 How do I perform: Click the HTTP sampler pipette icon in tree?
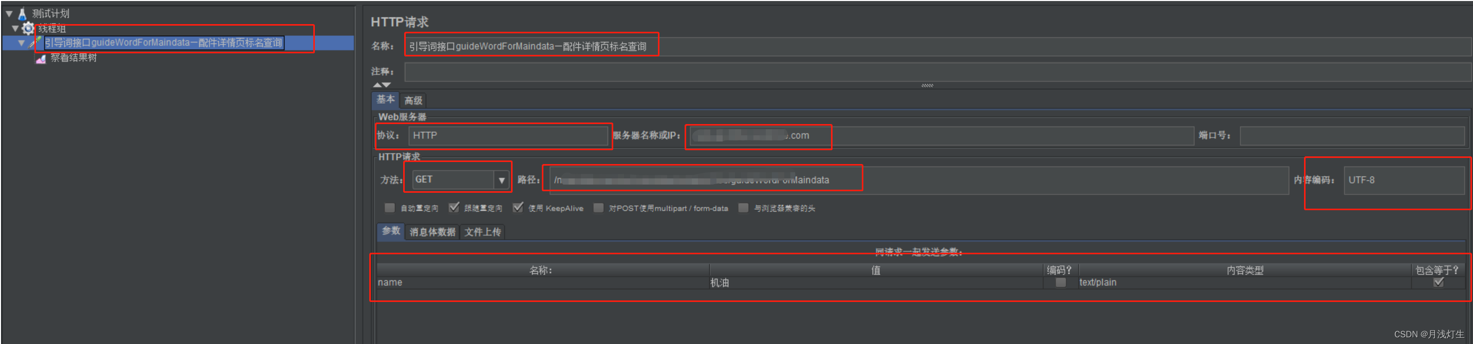pyautogui.click(x=35, y=42)
